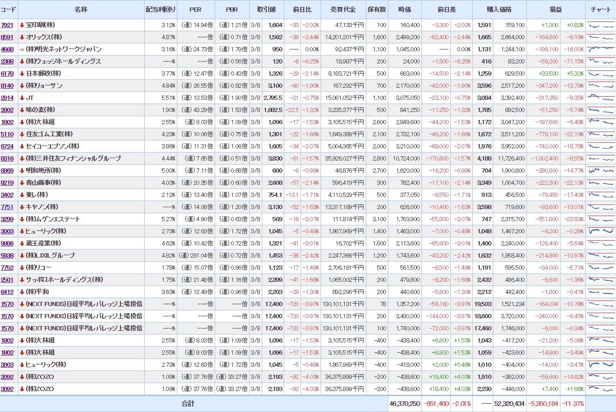The image size is (616, 412).
Task: Open code link 5938 for LIXILグループ
Action: 7,256
